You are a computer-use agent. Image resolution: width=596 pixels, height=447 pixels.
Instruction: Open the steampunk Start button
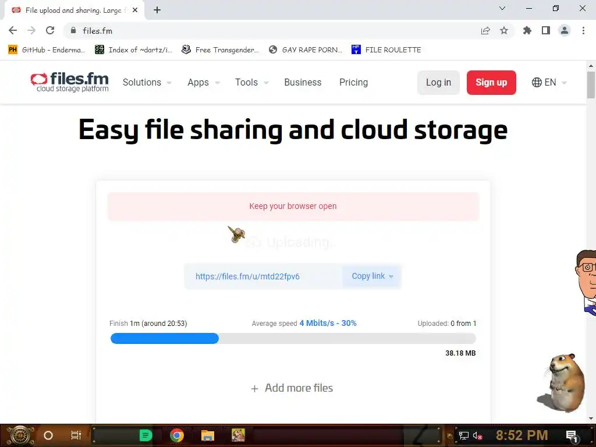click(20, 435)
